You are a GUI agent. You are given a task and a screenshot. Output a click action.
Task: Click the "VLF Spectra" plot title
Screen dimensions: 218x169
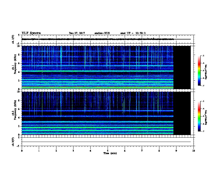click(31, 33)
